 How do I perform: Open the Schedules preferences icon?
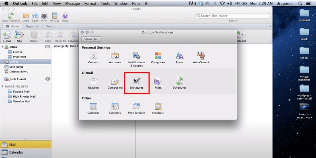click(x=179, y=83)
